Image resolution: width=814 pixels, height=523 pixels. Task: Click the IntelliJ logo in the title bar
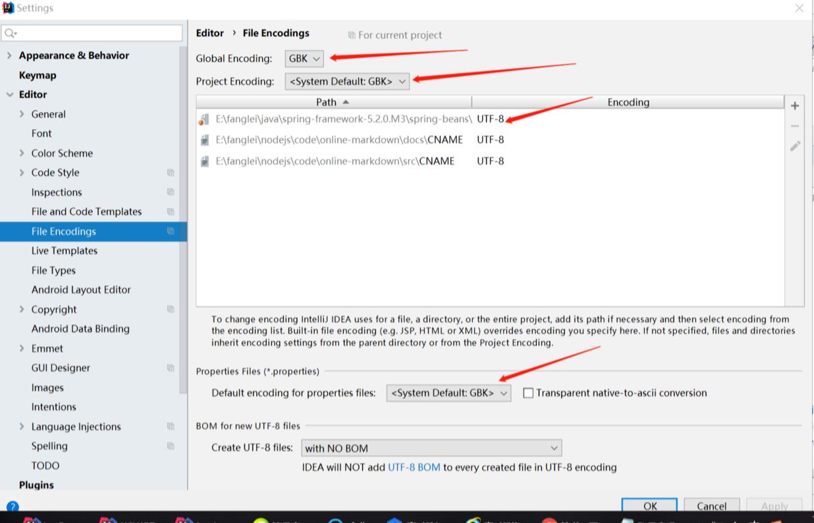8,8
